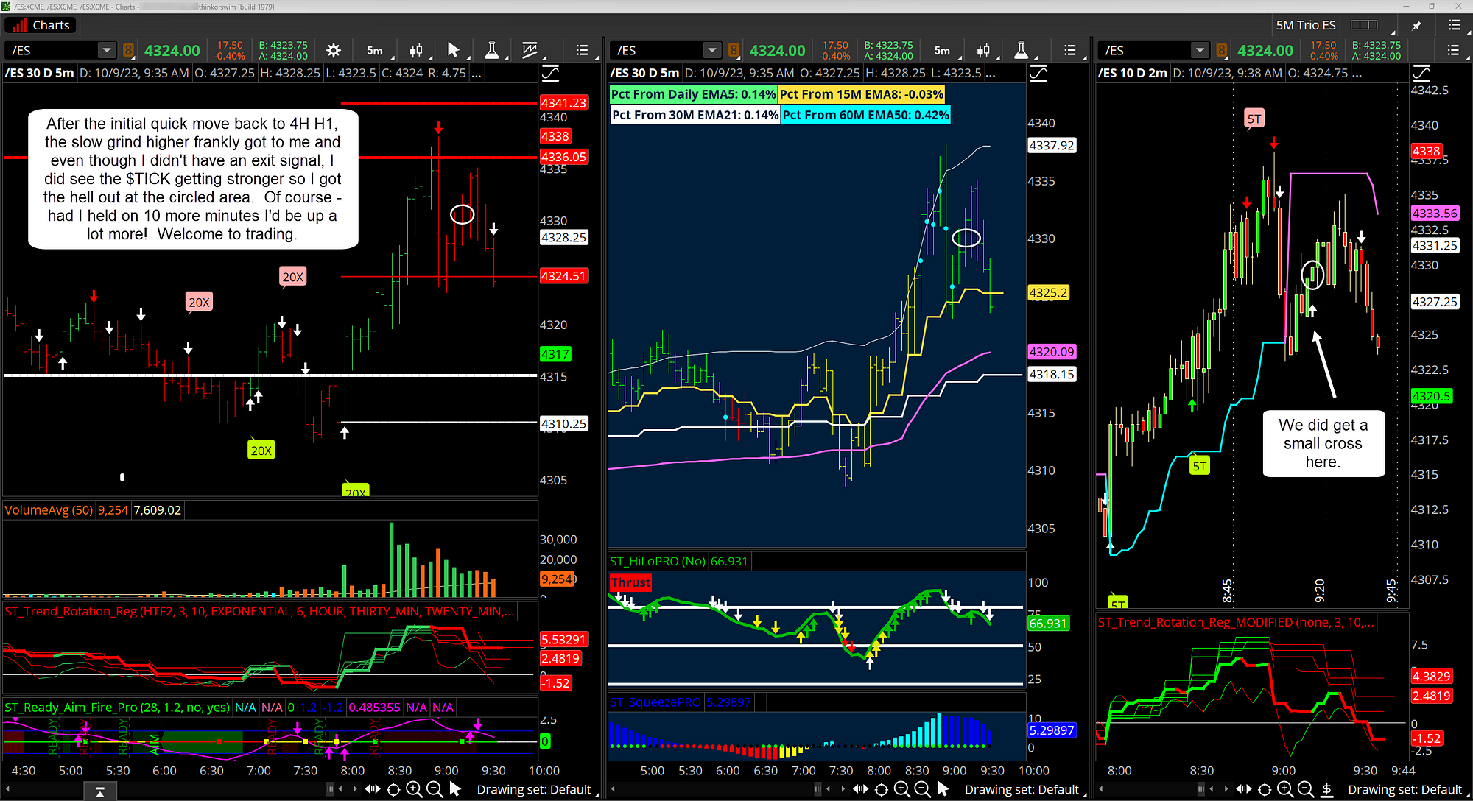The height and width of the screenshot is (801, 1473).
Task: Zoom in on the left chart
Action: click(414, 789)
